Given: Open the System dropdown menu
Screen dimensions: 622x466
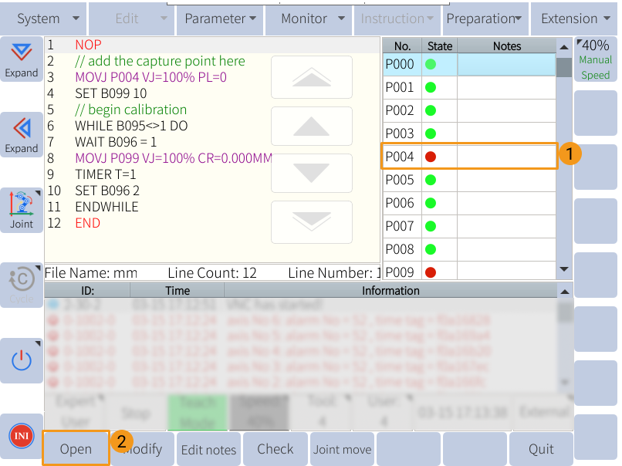Looking at the screenshot, I should (x=44, y=19).
